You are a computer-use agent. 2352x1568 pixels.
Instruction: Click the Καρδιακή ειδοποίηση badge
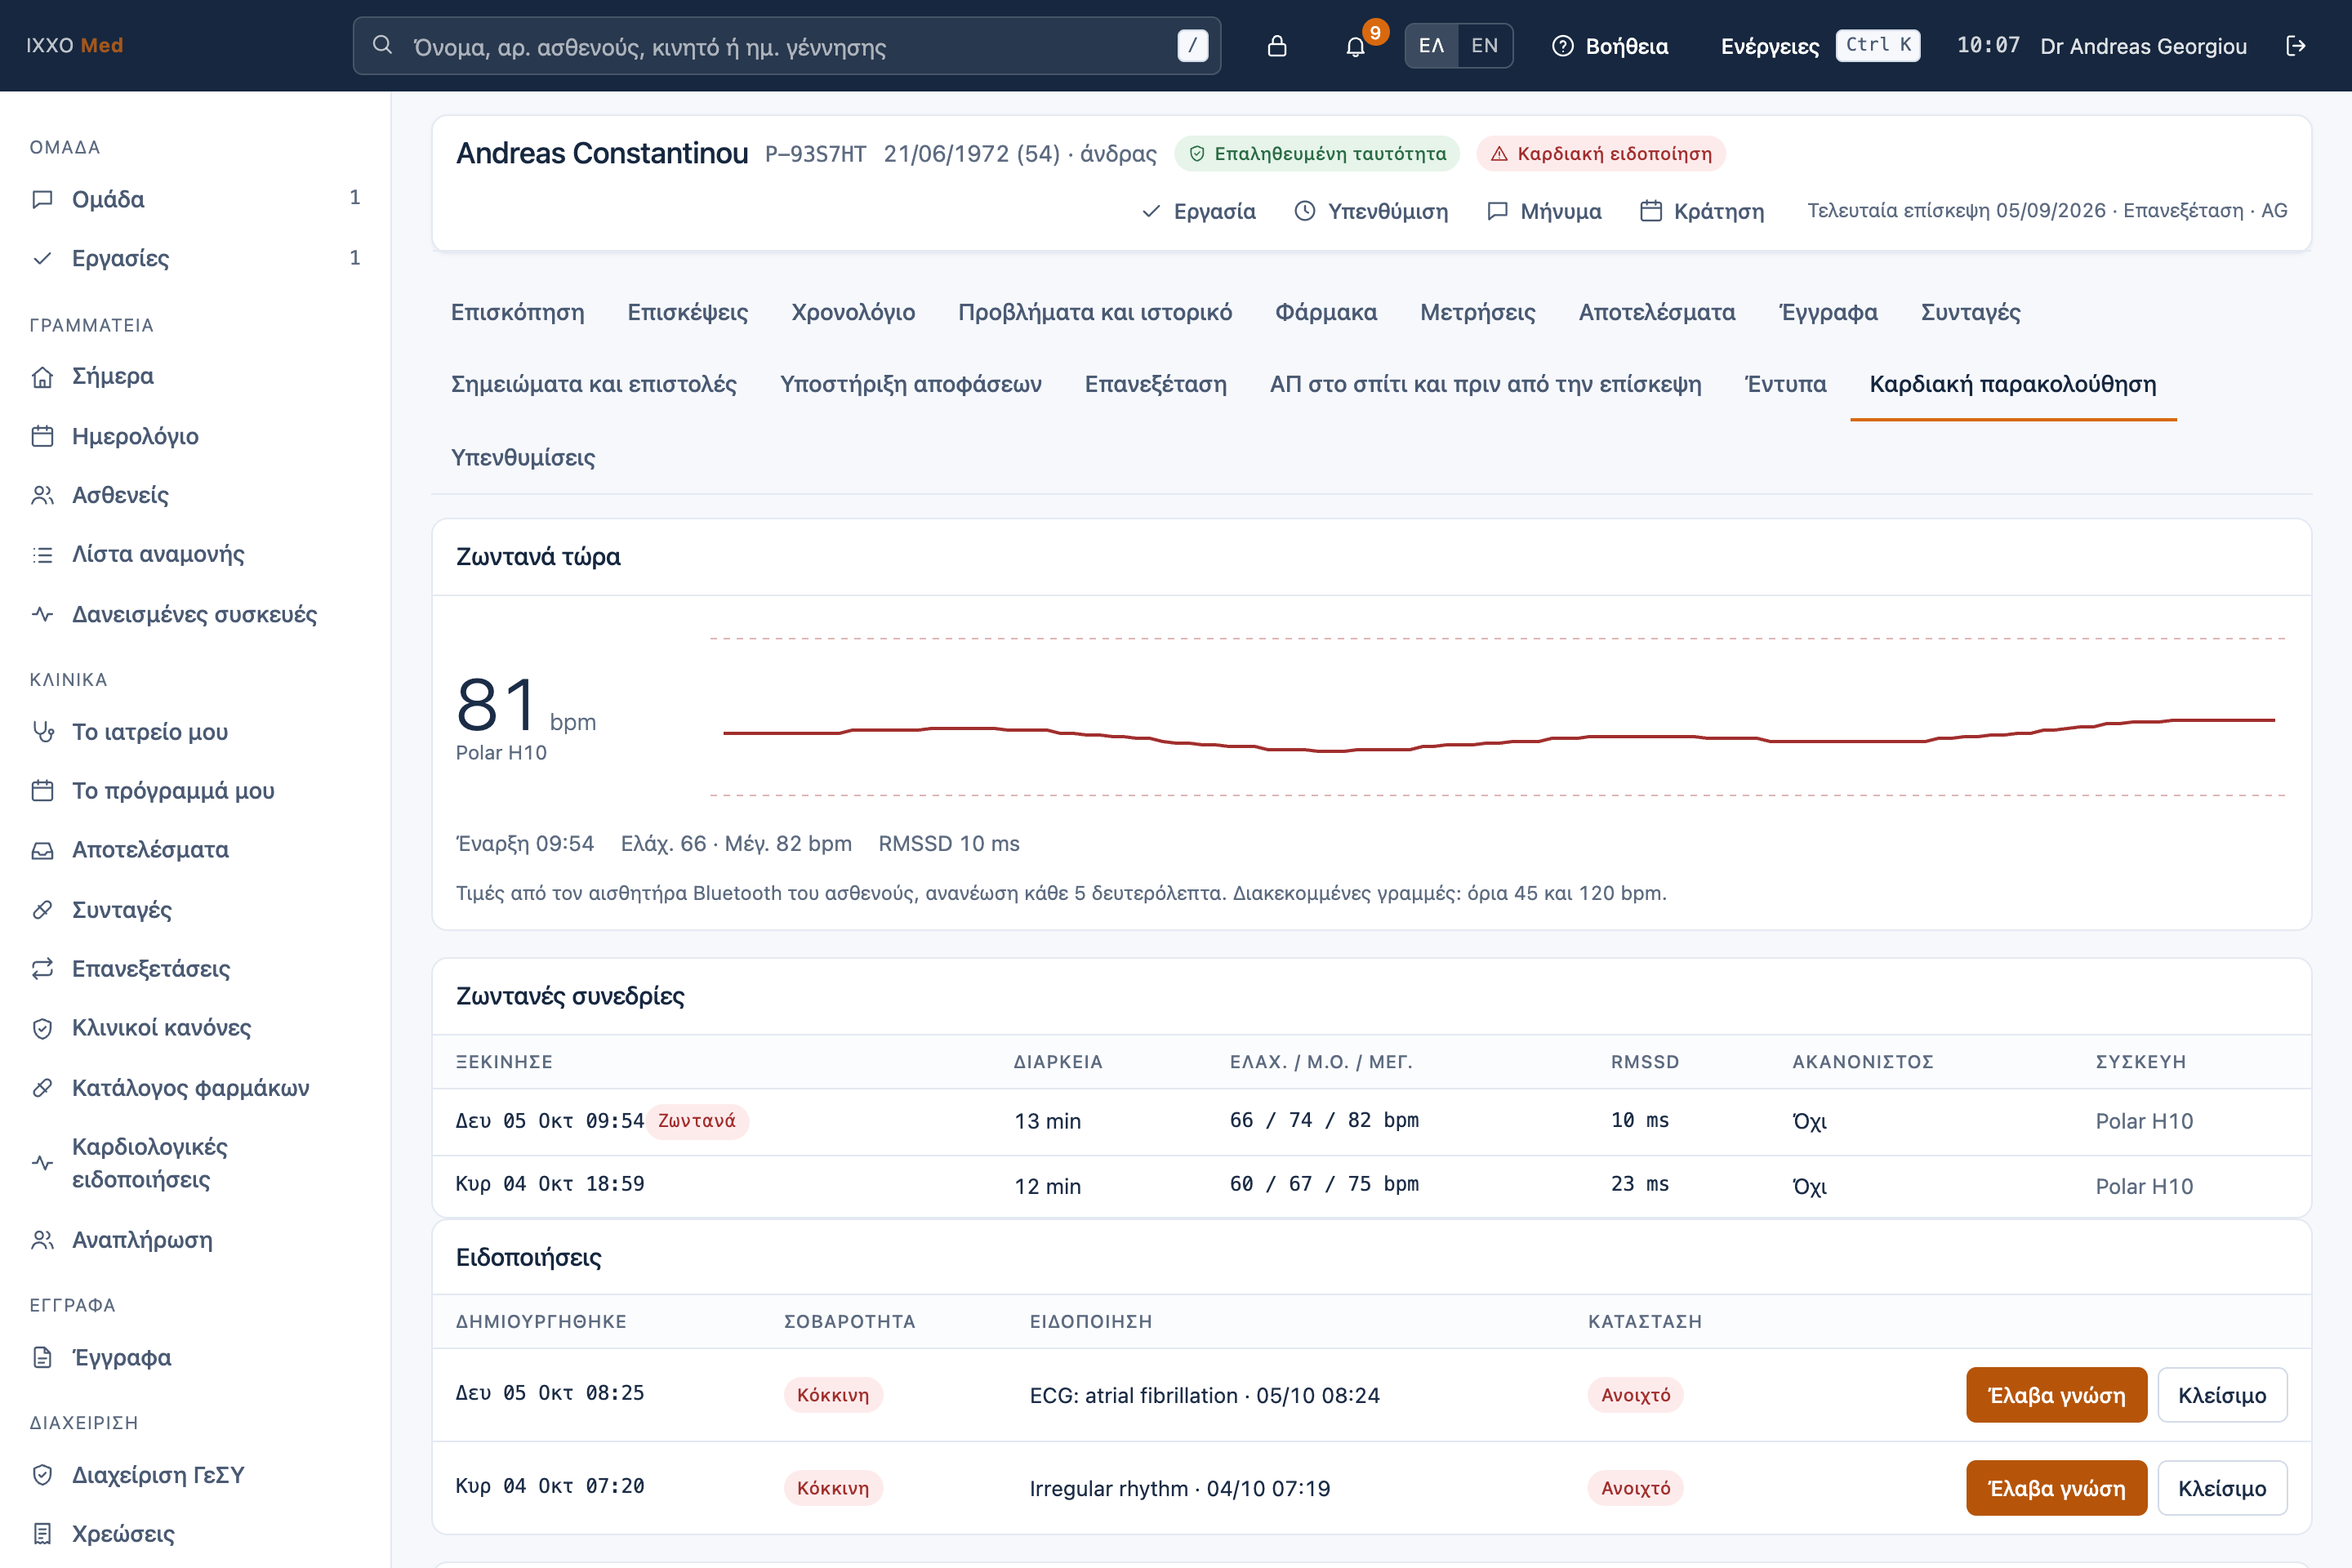[x=1601, y=153]
